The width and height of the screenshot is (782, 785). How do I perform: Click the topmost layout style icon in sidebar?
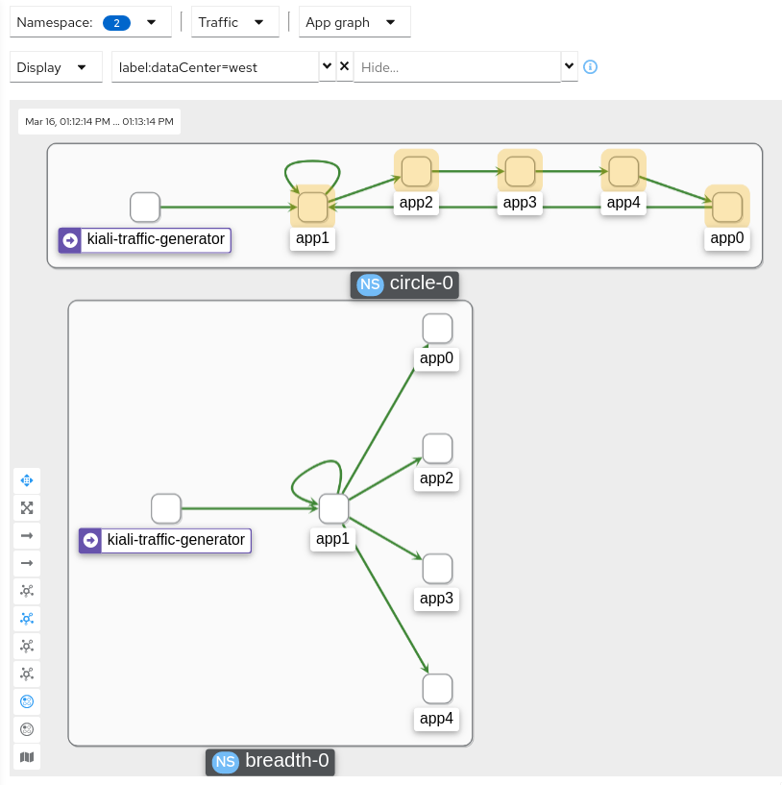coord(26,590)
